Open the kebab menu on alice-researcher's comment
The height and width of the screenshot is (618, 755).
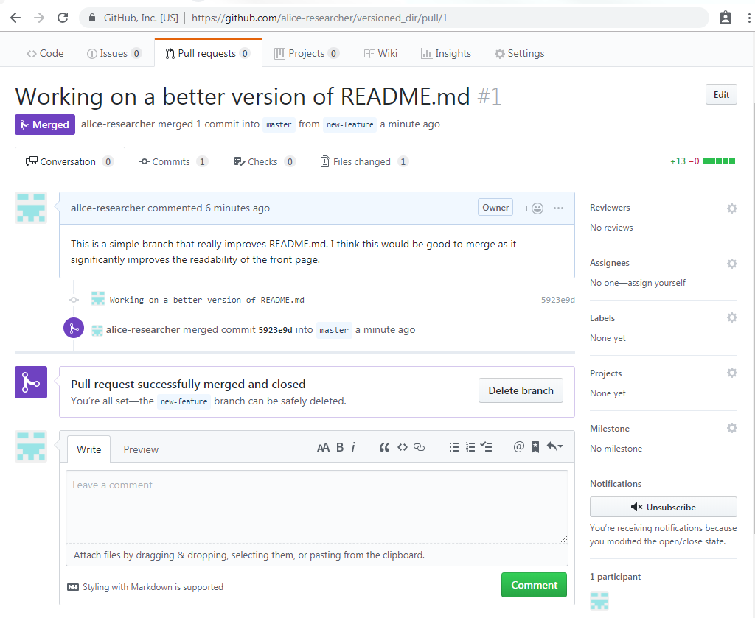tap(558, 207)
